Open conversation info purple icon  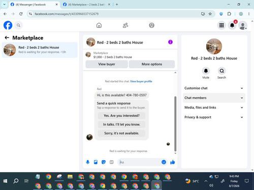coord(170,42)
